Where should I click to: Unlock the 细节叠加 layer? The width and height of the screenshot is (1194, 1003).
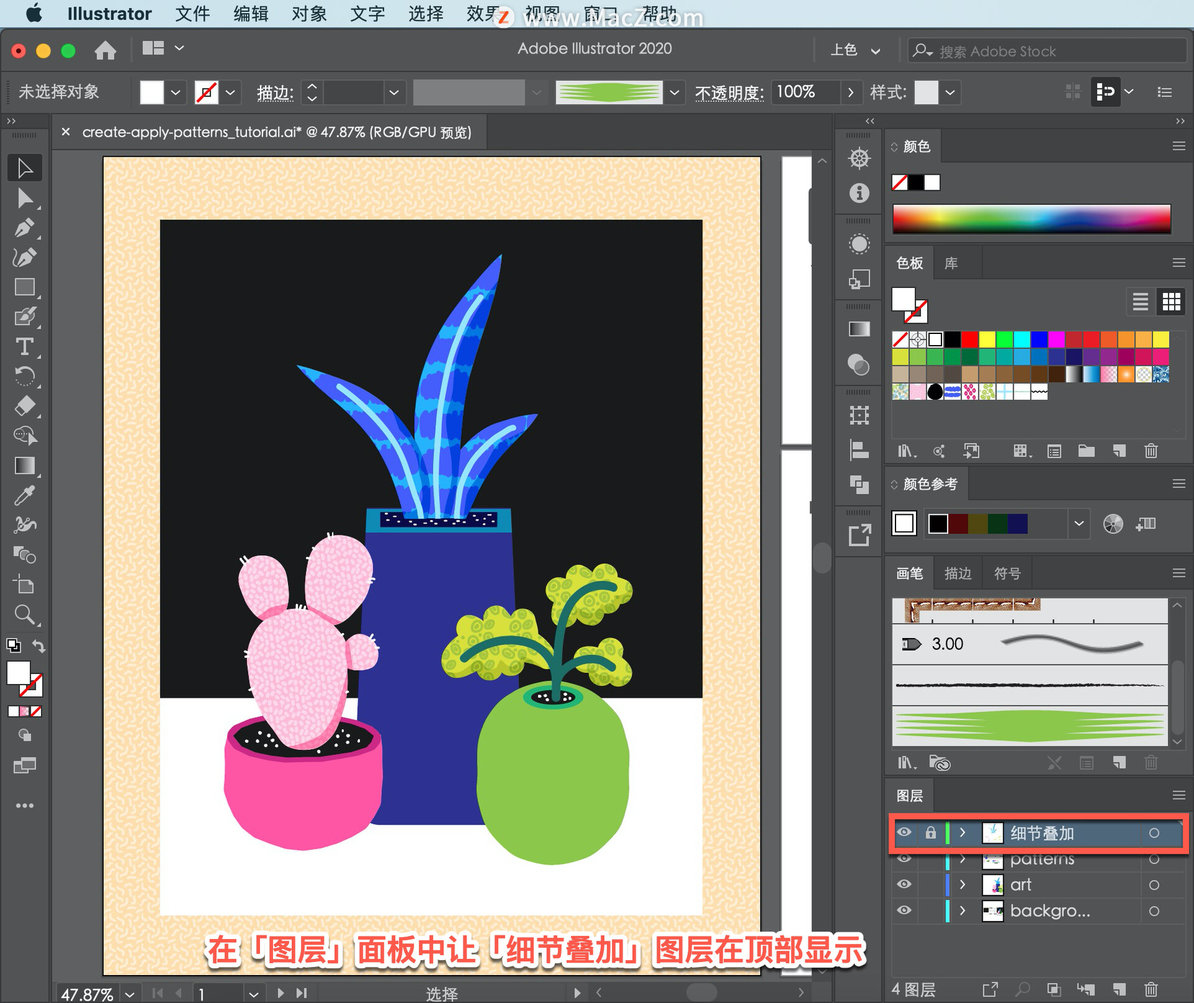(x=930, y=833)
